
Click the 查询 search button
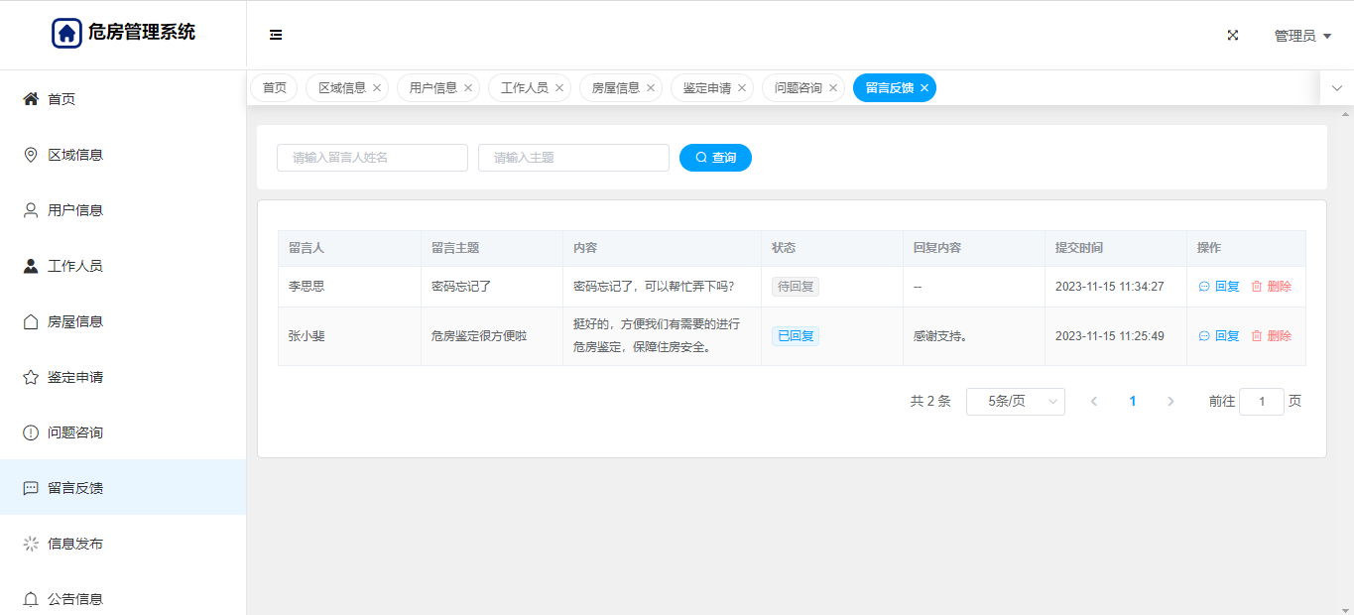click(715, 158)
